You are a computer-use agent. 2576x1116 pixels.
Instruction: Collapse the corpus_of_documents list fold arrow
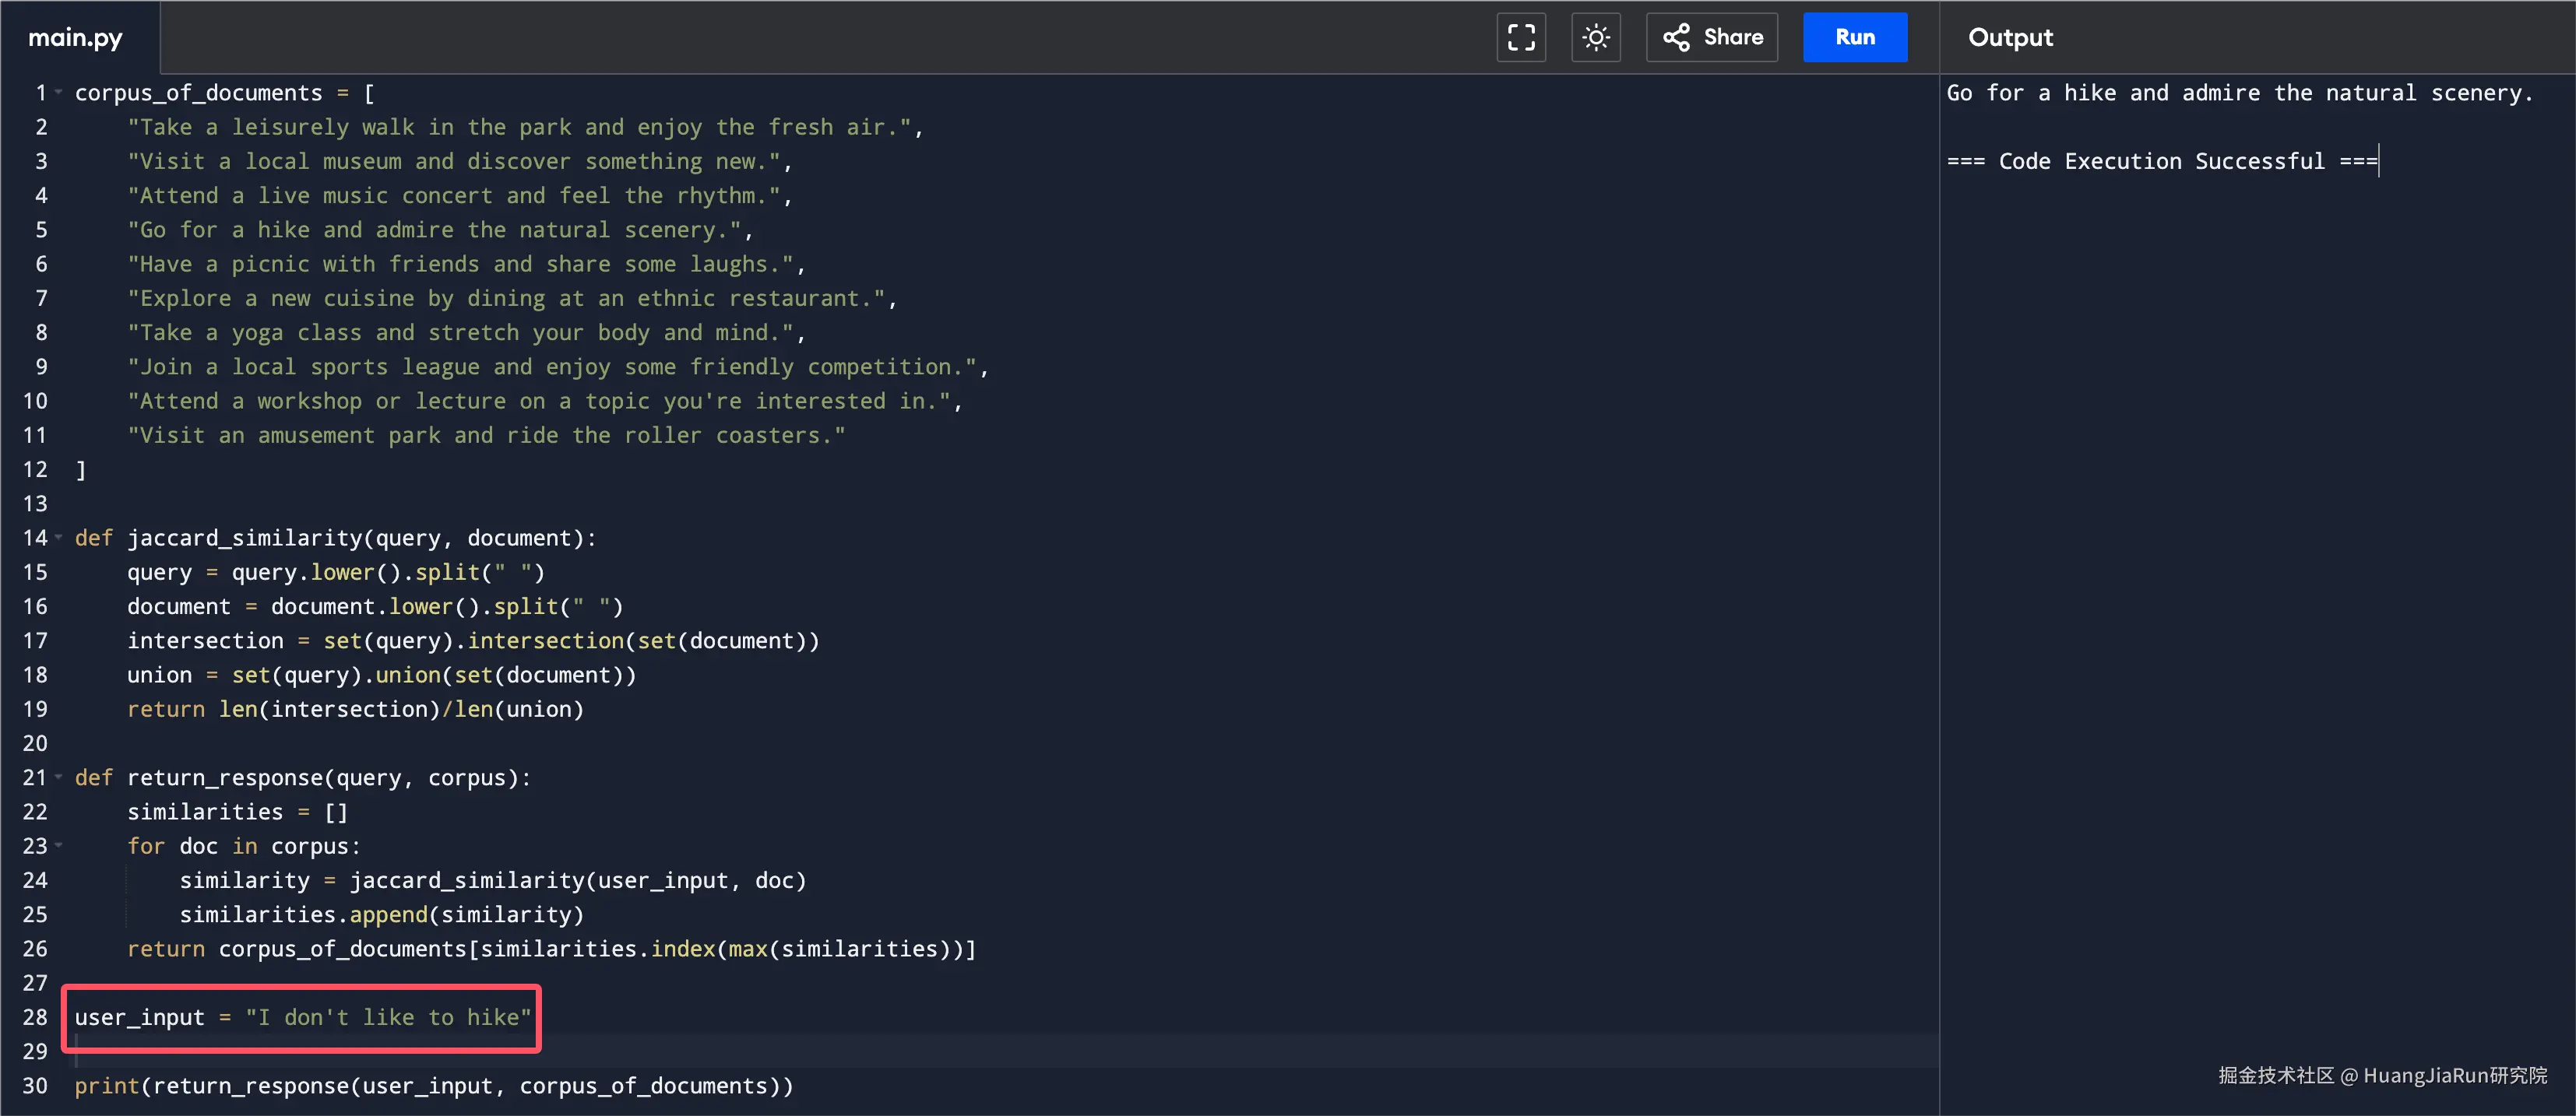pyautogui.click(x=59, y=93)
